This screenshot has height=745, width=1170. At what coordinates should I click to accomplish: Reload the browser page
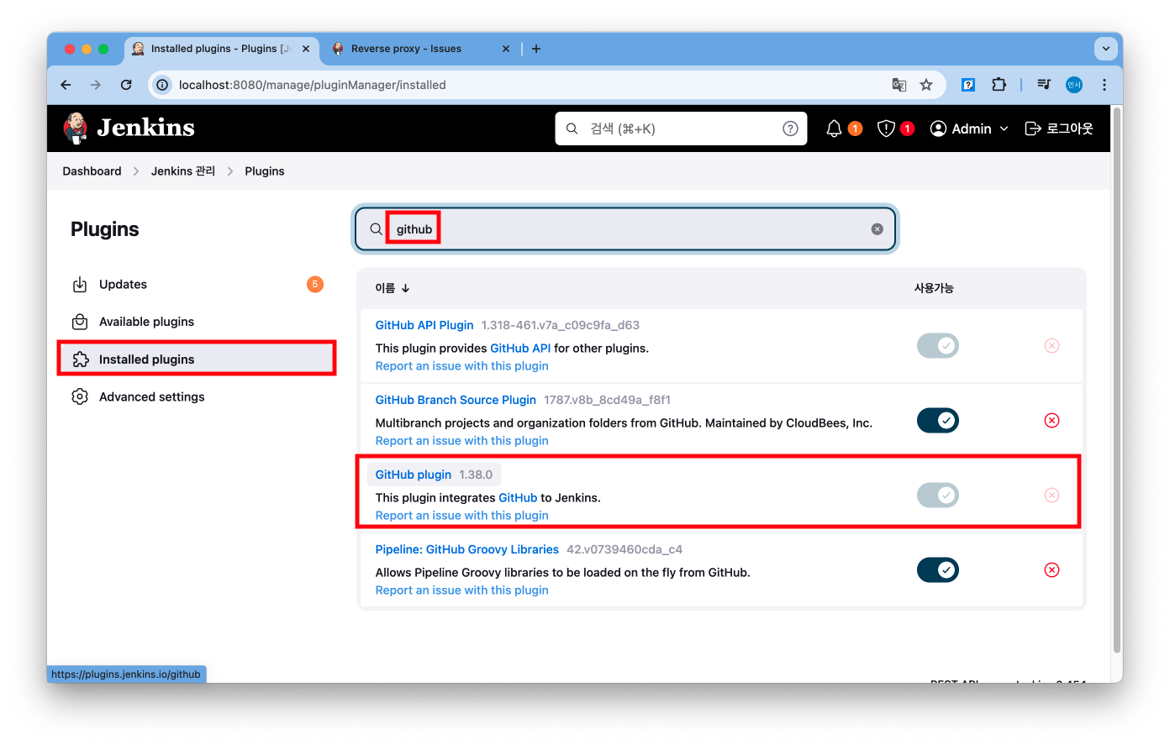(x=126, y=85)
